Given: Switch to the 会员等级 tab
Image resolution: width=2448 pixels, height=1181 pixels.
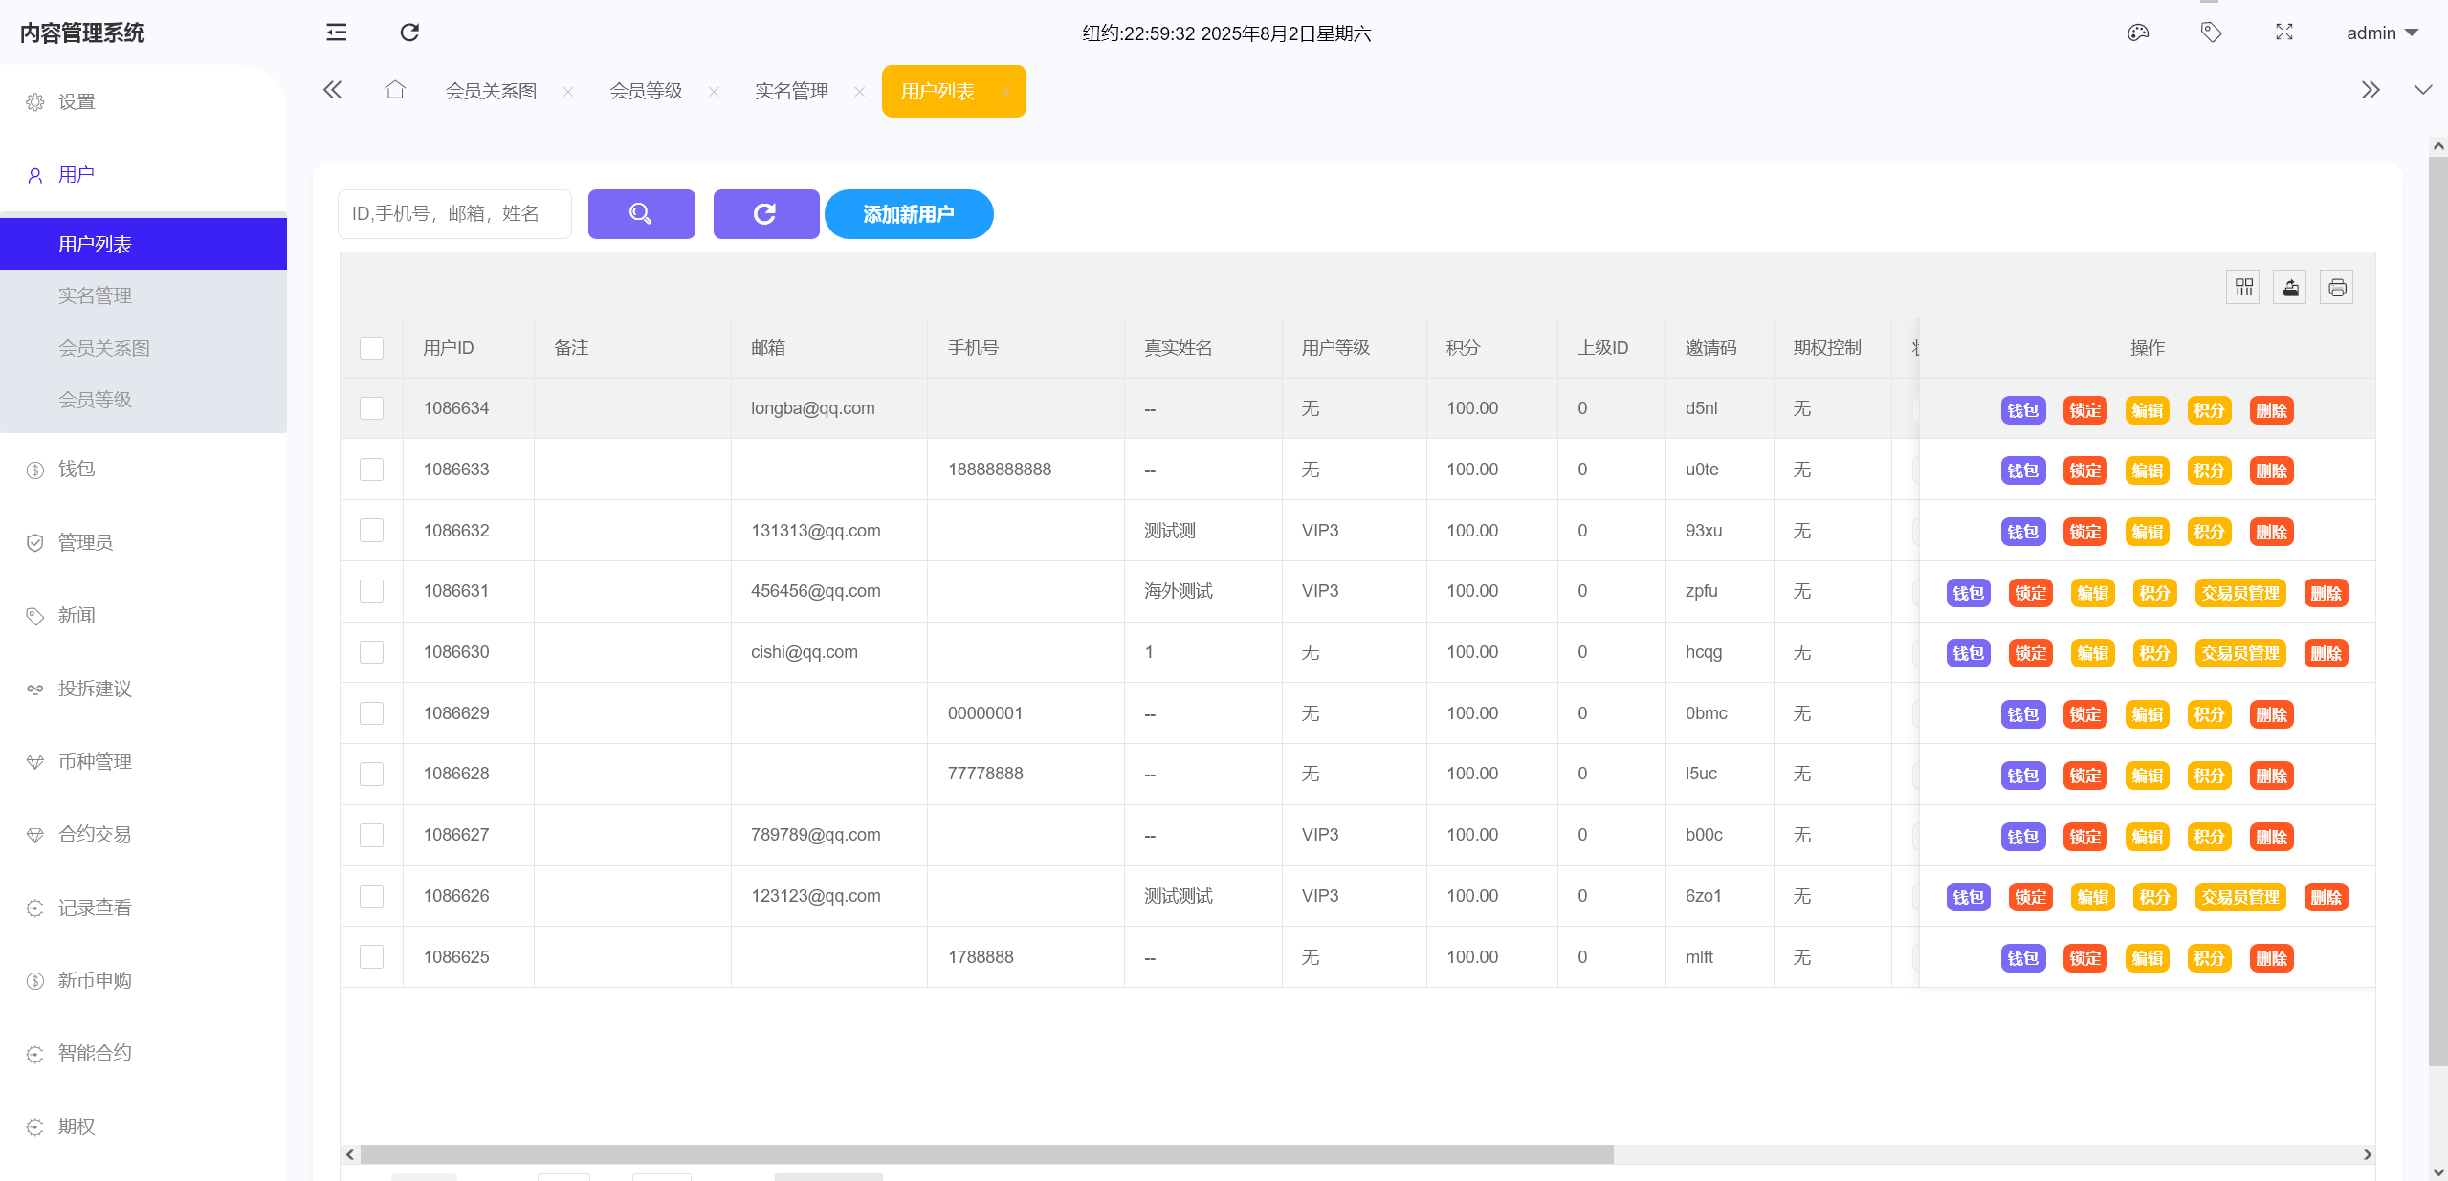Looking at the screenshot, I should coord(646,91).
